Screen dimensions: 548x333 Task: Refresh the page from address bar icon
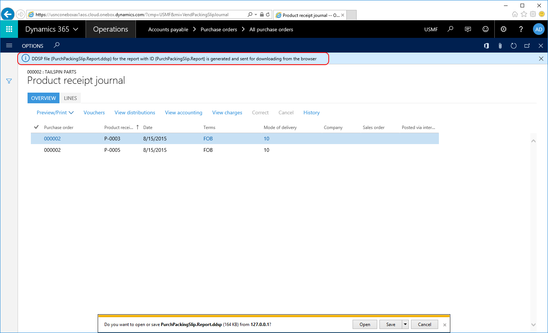(x=268, y=15)
